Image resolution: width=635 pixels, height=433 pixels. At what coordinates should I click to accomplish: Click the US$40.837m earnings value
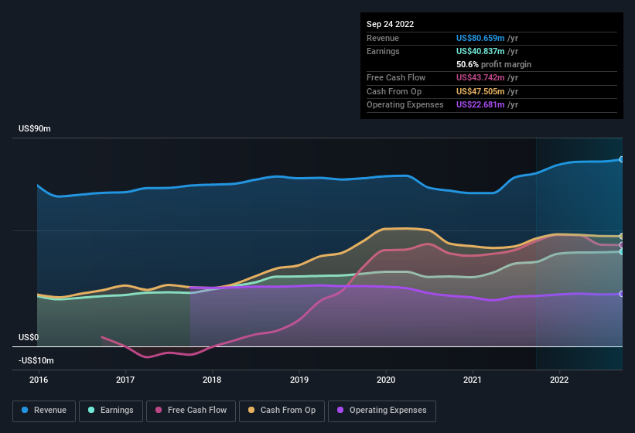[x=480, y=51]
